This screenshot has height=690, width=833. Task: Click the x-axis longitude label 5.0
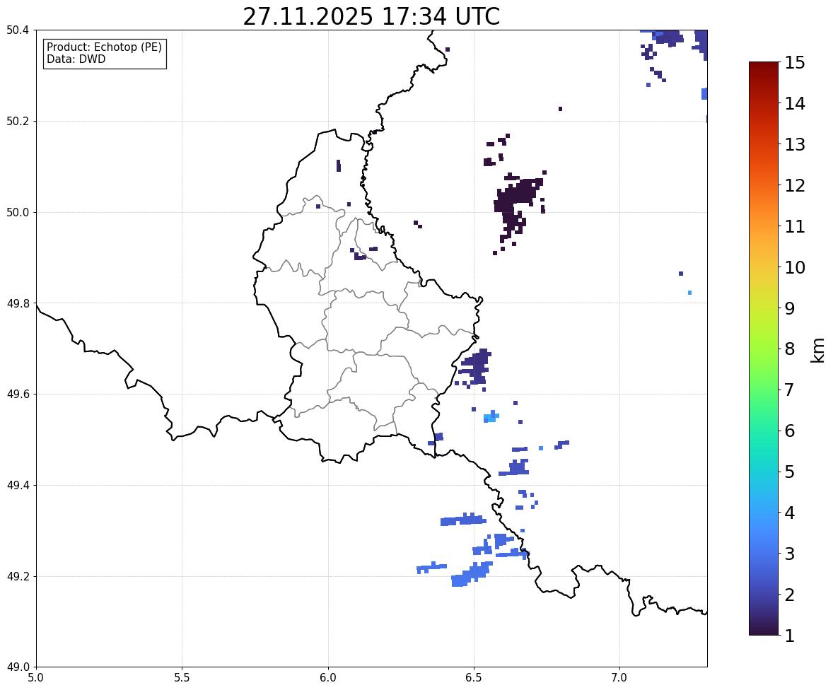tap(36, 678)
